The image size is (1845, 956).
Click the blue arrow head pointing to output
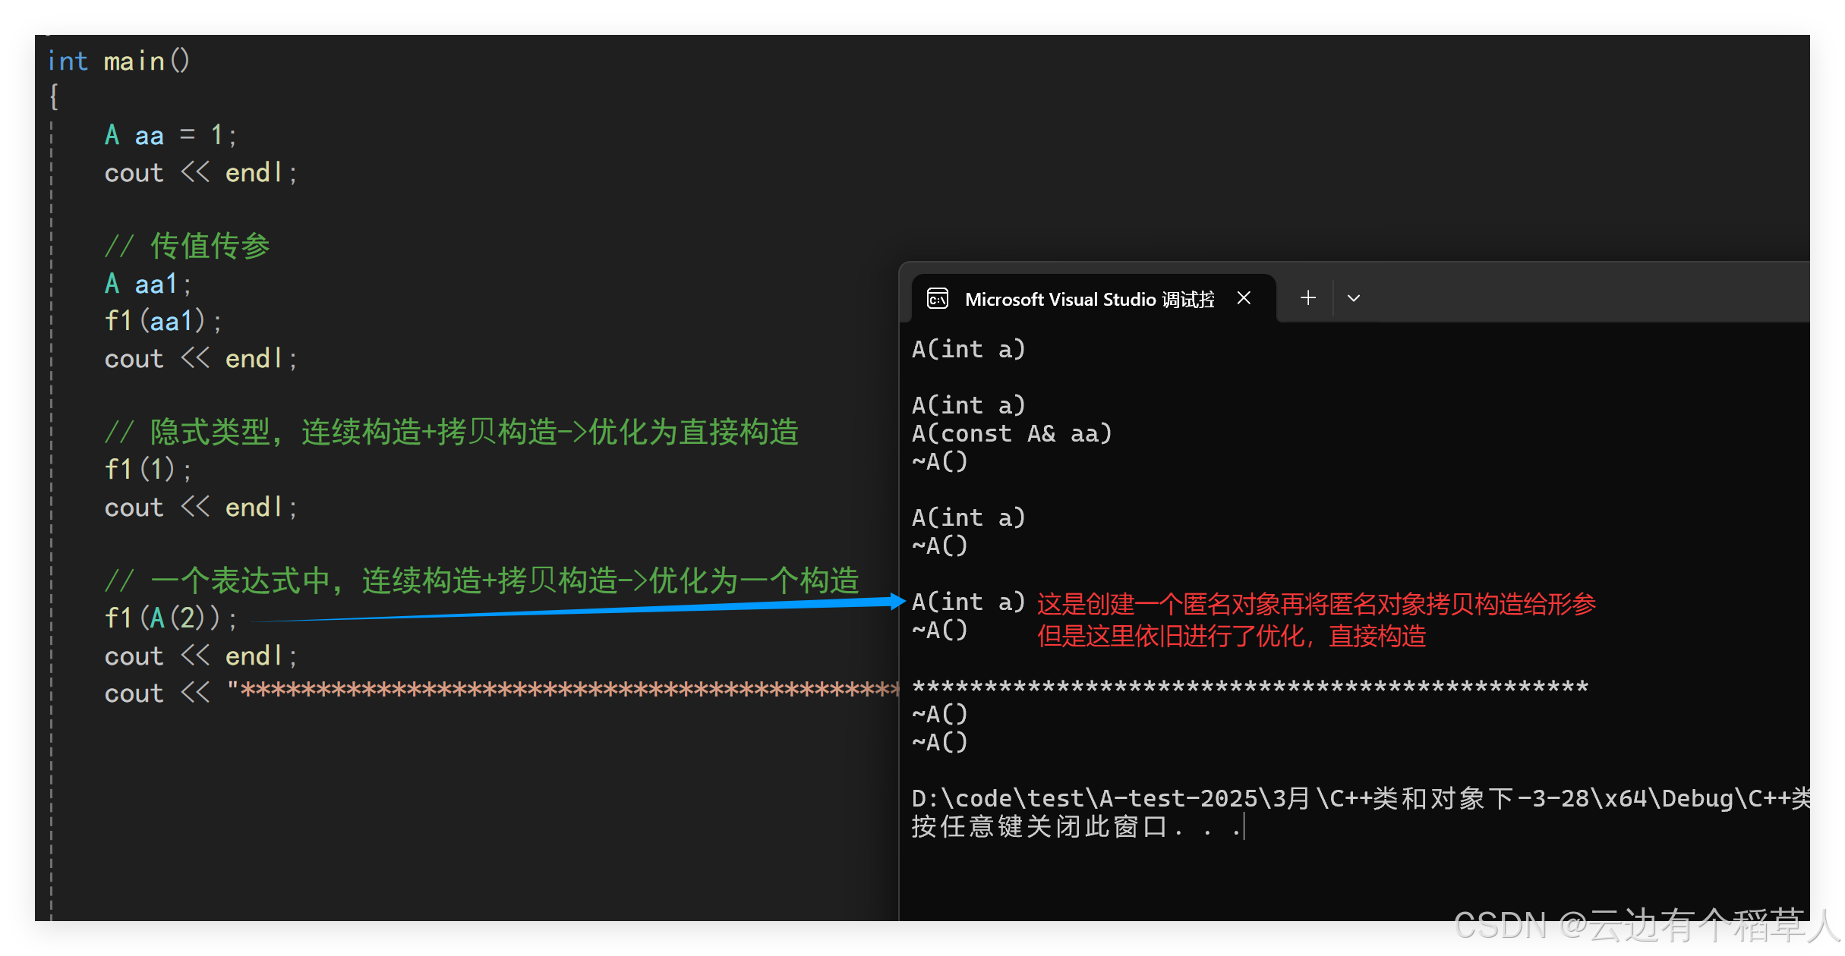coord(894,602)
